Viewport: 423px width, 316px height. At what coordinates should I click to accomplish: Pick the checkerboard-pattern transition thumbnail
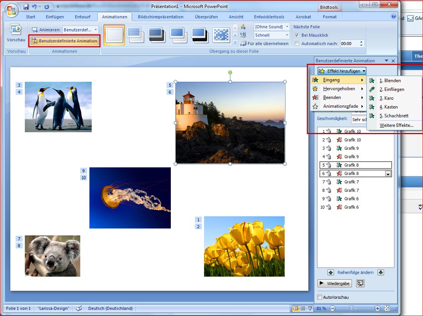tap(221, 35)
